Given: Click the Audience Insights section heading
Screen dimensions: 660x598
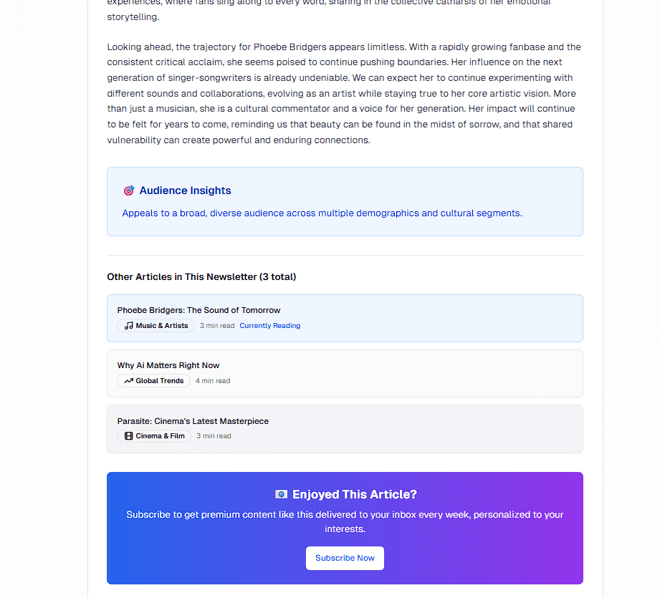Looking at the screenshot, I should [185, 191].
